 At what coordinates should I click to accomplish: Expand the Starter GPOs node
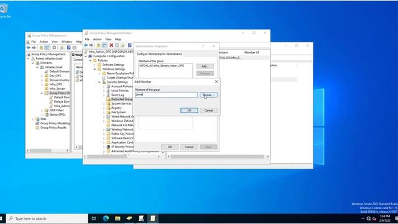click(42, 114)
